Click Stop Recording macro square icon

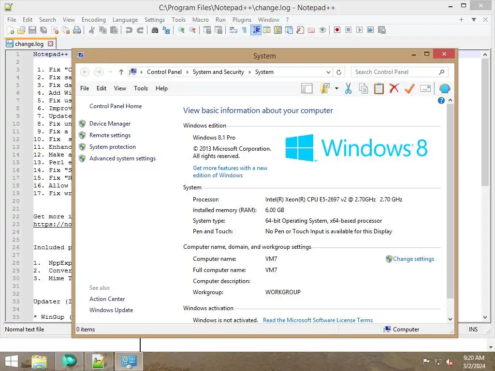coord(348,30)
